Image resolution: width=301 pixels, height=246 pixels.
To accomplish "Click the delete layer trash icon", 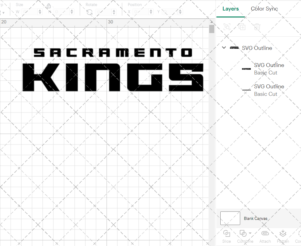I will 257,27.
